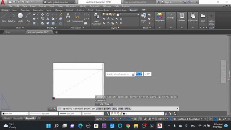Image resolution: width=231 pixels, height=130 pixels.
Task: Toggle lineweight display in status bar
Action: [x=136, y=119]
